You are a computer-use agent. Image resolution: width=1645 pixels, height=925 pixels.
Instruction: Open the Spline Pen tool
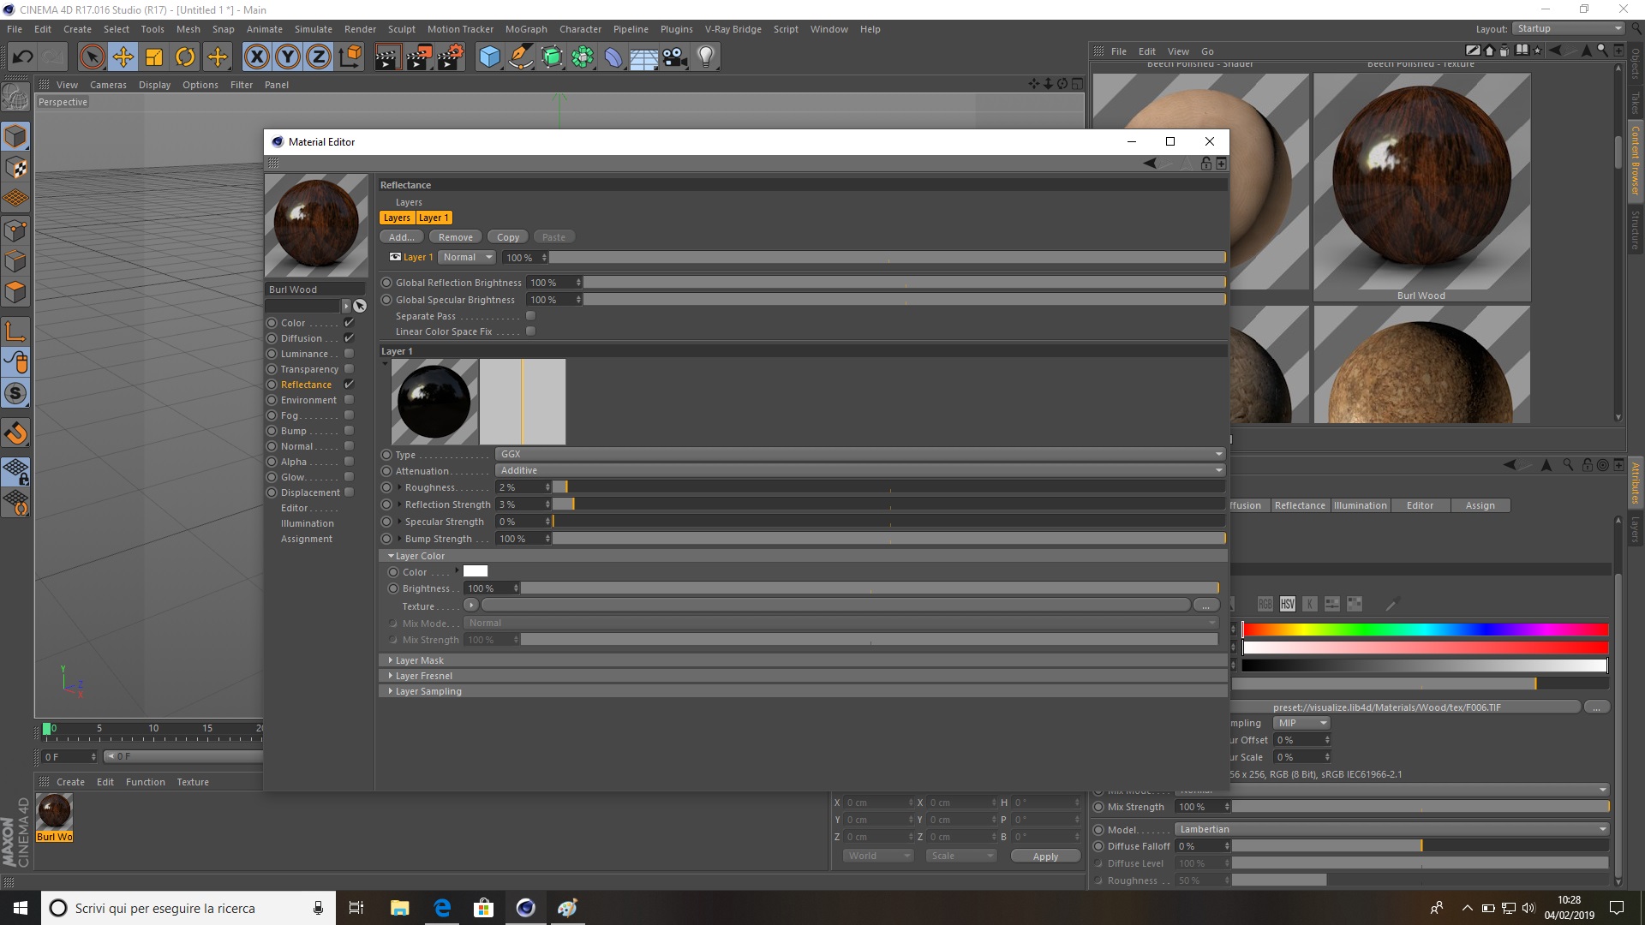pos(520,57)
